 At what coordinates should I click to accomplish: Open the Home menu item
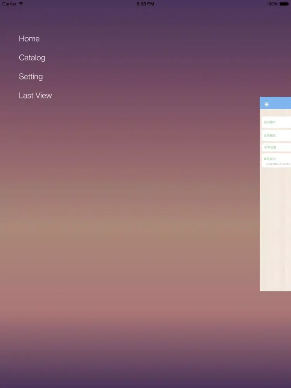click(29, 38)
